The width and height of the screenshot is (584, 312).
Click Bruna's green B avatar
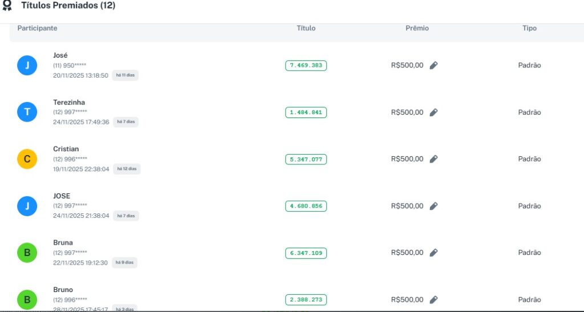pos(27,253)
